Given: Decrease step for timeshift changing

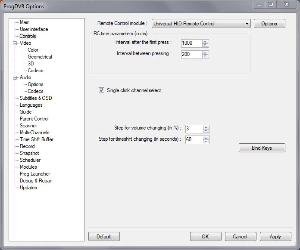Looking at the screenshot, I should coord(206,142).
